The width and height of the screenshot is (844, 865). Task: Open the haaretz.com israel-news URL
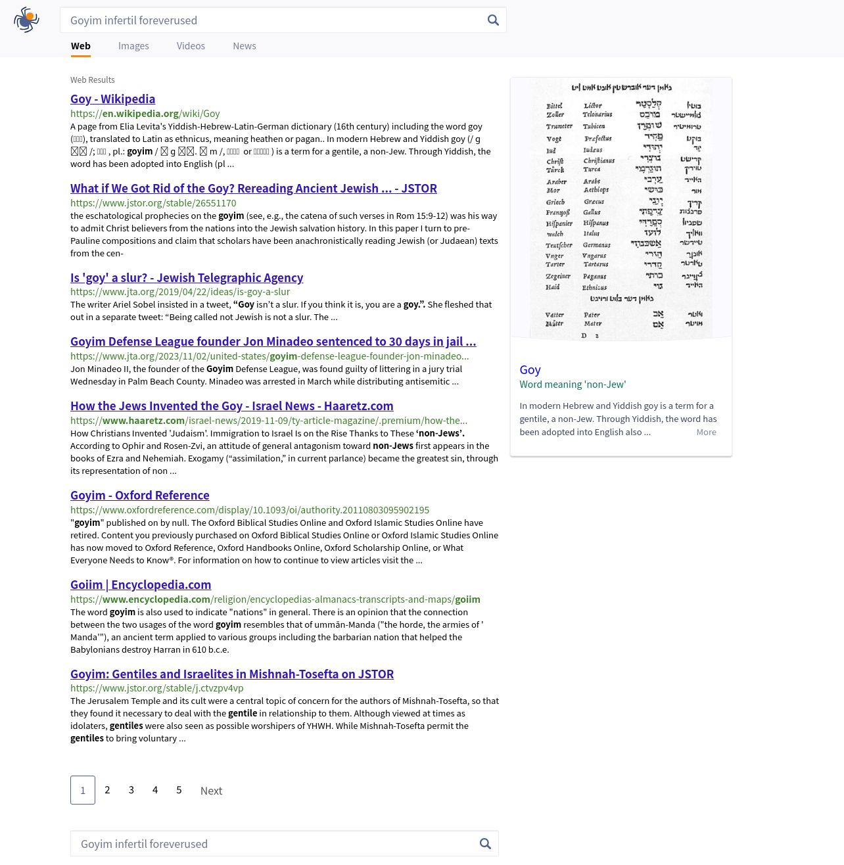tap(269, 421)
